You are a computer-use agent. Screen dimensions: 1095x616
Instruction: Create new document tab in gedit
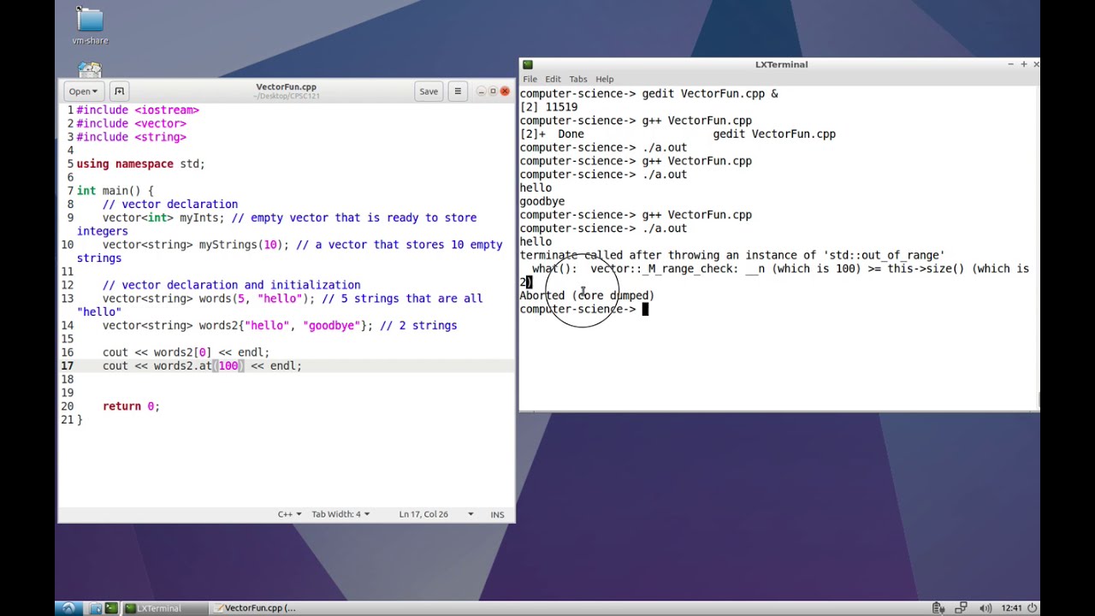[119, 92]
